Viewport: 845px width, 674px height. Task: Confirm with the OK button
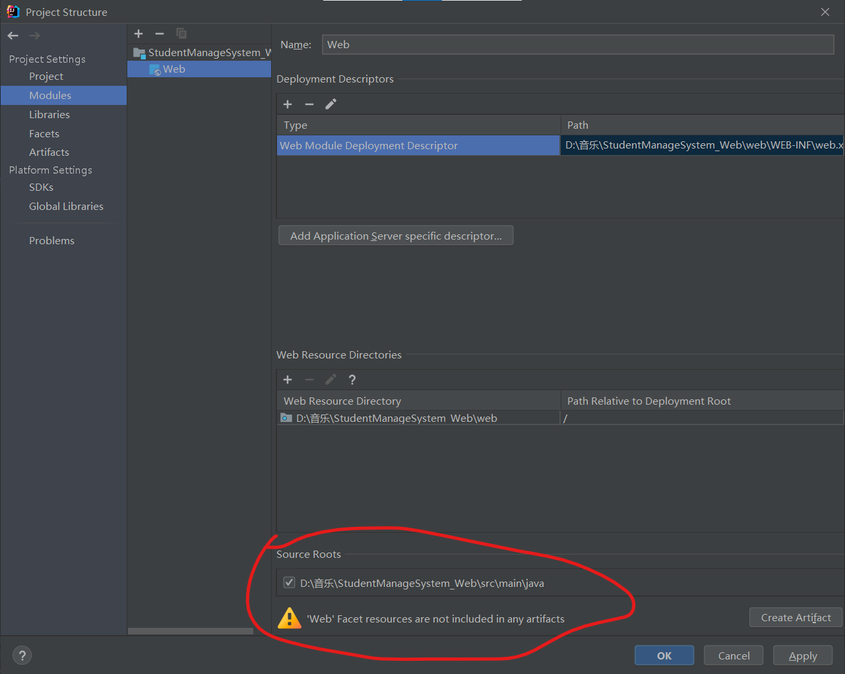664,656
